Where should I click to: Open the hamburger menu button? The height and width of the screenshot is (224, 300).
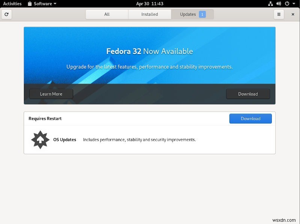tap(279, 14)
